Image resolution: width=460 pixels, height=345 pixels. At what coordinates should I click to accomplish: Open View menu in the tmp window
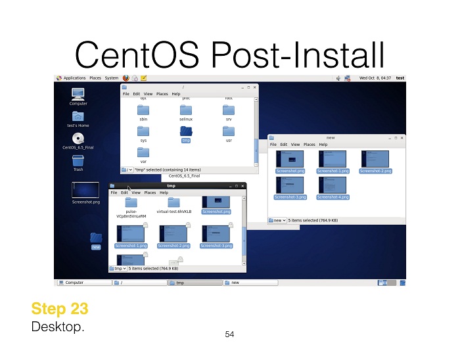coord(136,193)
